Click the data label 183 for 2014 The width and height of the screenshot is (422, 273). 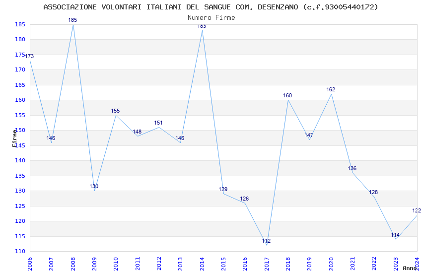(x=202, y=26)
